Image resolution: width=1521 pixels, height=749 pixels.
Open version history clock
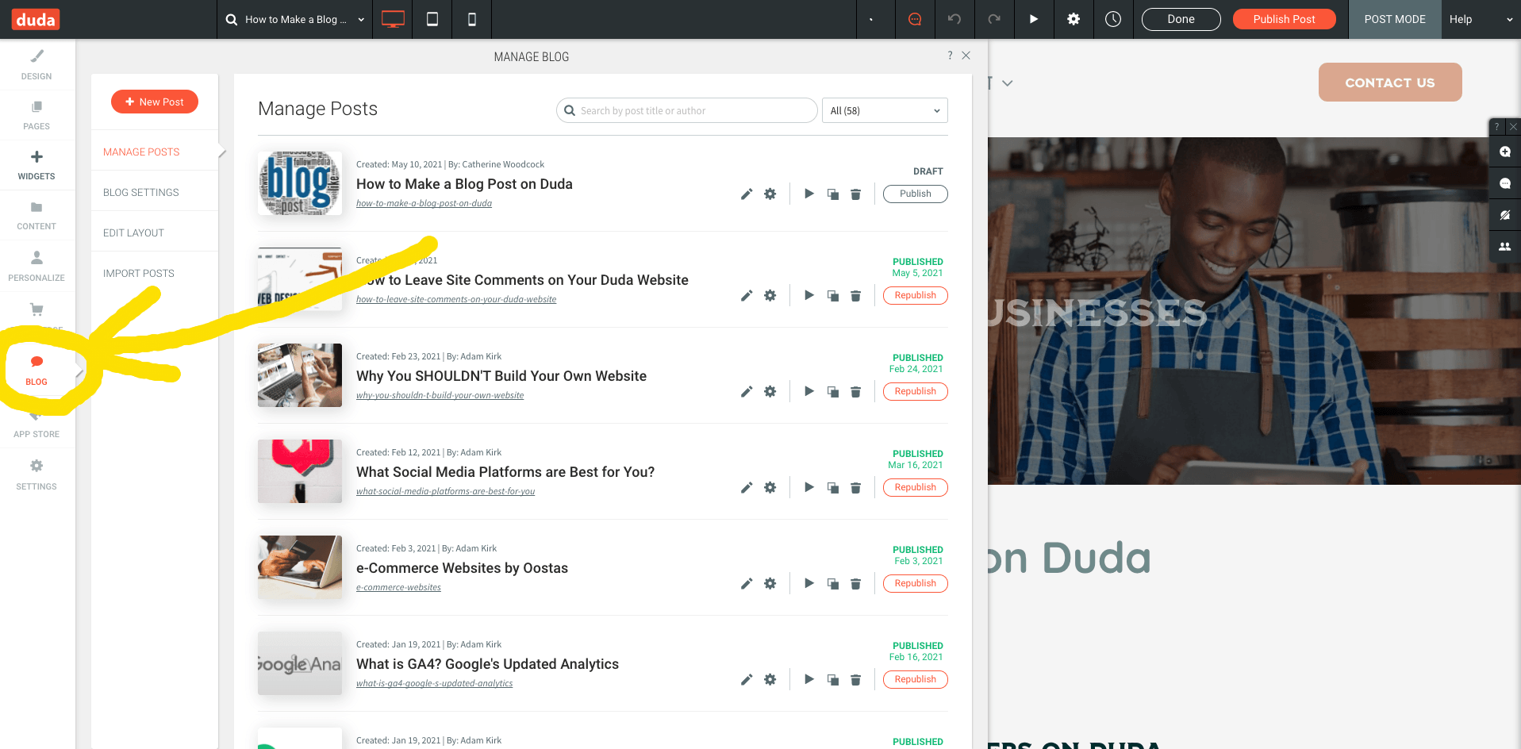pos(1113,19)
